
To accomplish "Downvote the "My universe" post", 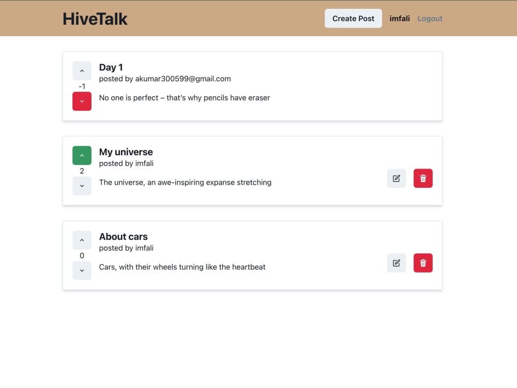I will 82,186.
